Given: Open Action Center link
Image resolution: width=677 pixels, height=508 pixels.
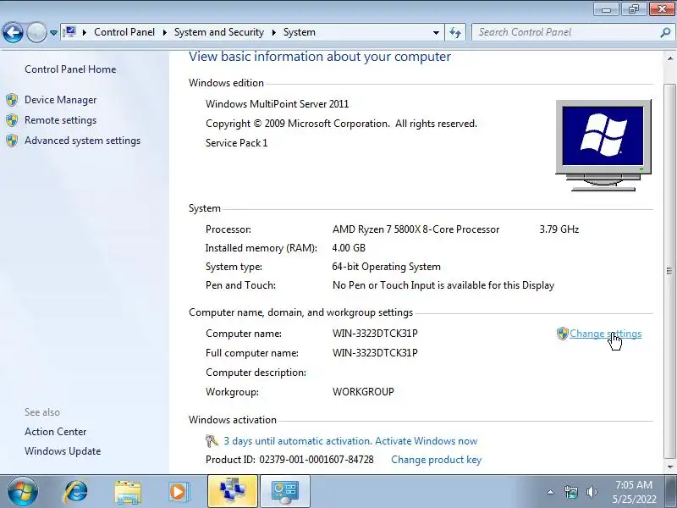Looking at the screenshot, I should tap(55, 432).
